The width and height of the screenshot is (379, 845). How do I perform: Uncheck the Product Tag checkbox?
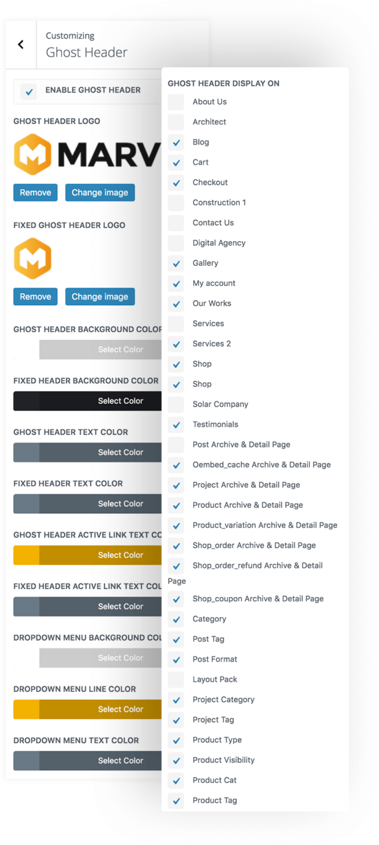[x=176, y=801]
